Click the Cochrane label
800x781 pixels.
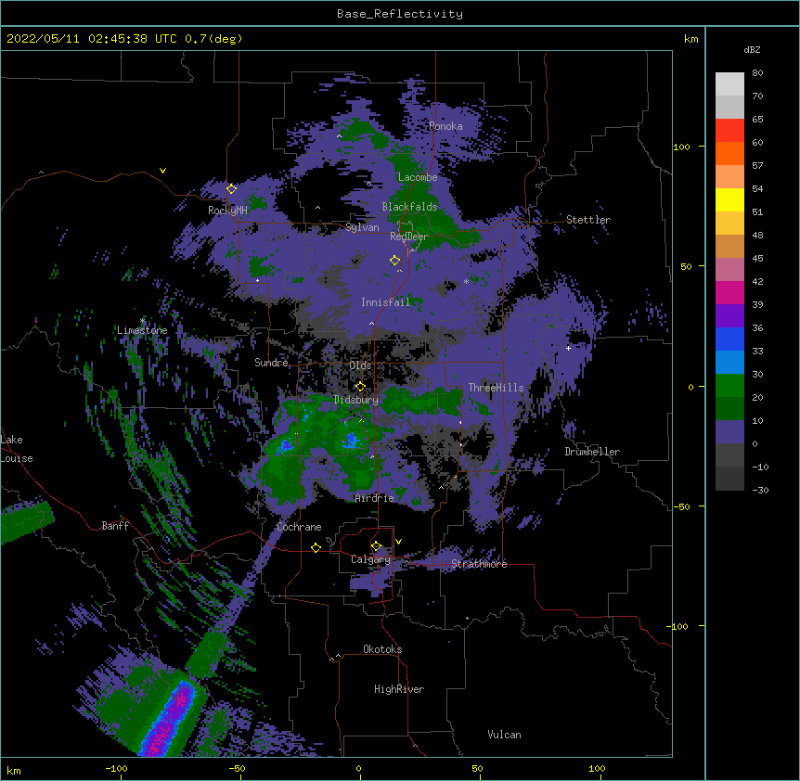click(x=299, y=527)
